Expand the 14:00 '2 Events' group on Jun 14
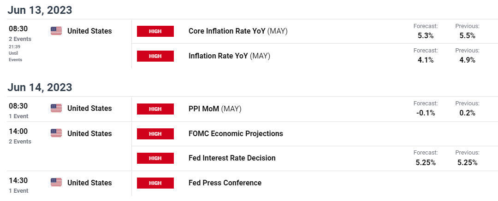 [20, 141]
